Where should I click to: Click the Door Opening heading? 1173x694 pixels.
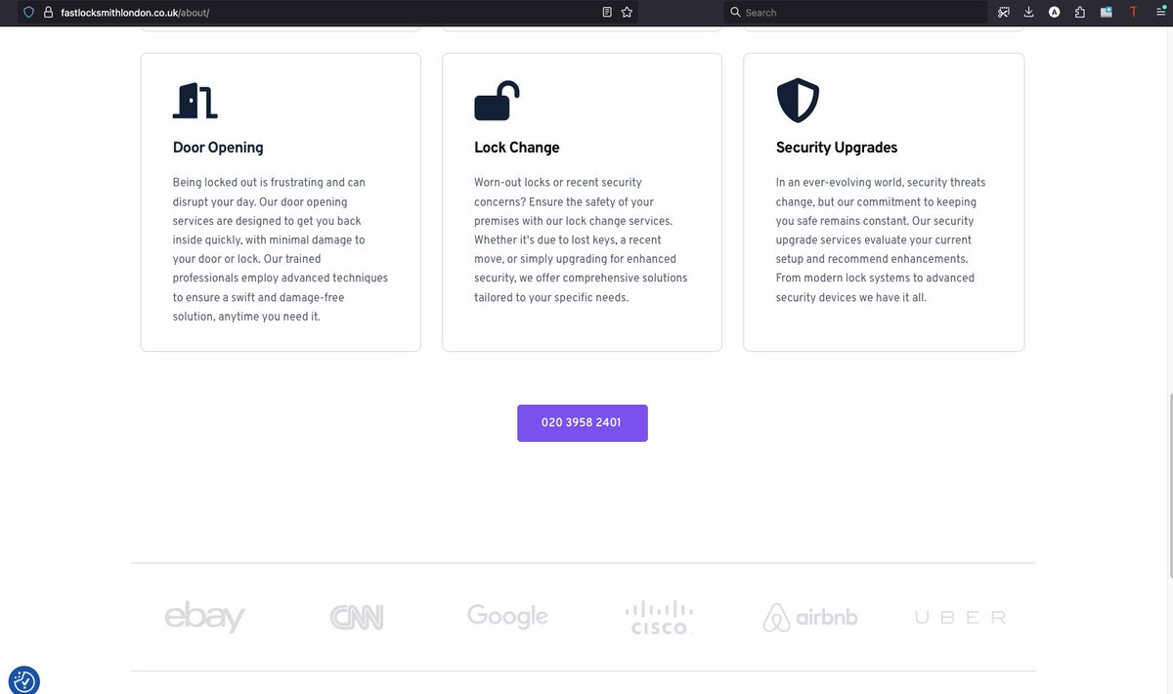point(218,148)
